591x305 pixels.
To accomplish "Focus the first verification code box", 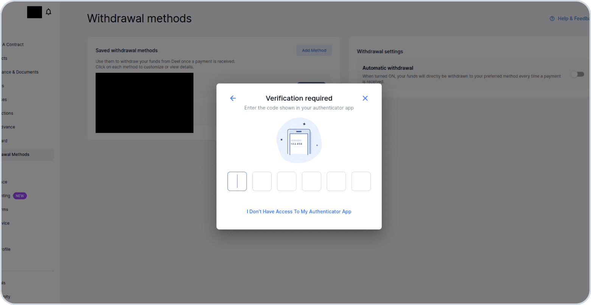I will [237, 181].
